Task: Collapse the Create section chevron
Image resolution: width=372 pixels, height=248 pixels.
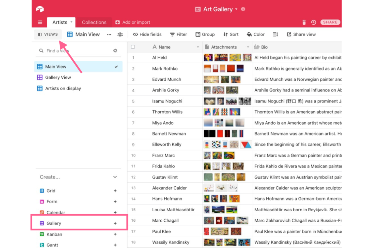Action: (x=115, y=177)
